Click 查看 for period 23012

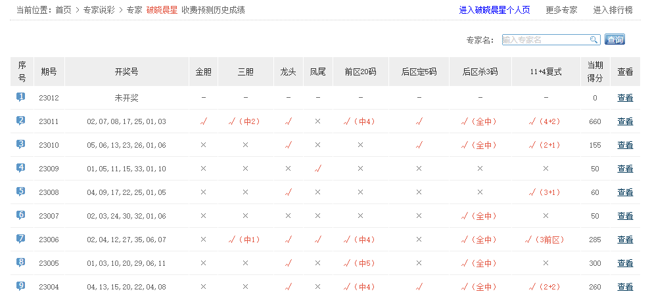point(625,98)
